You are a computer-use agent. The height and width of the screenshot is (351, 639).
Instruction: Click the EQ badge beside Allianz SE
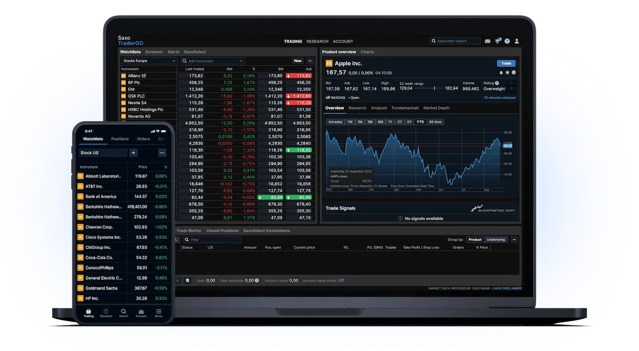click(x=124, y=76)
